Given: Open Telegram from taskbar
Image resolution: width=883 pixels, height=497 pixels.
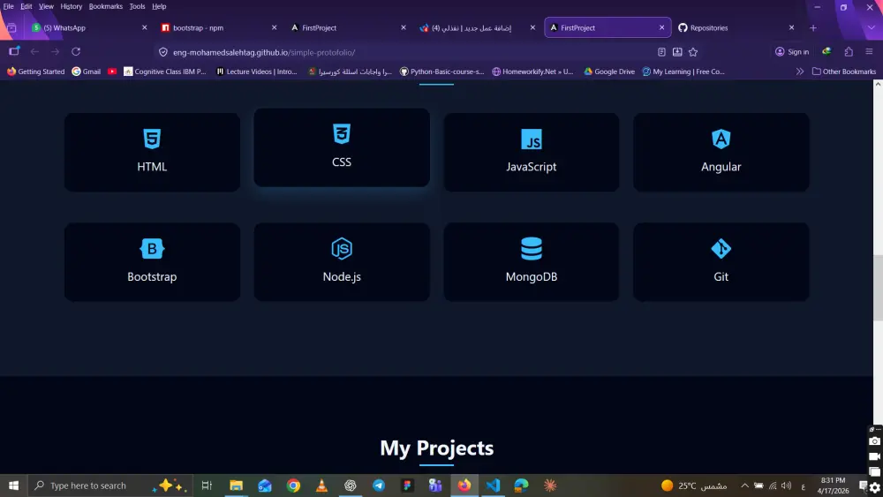Looking at the screenshot, I should (379, 486).
